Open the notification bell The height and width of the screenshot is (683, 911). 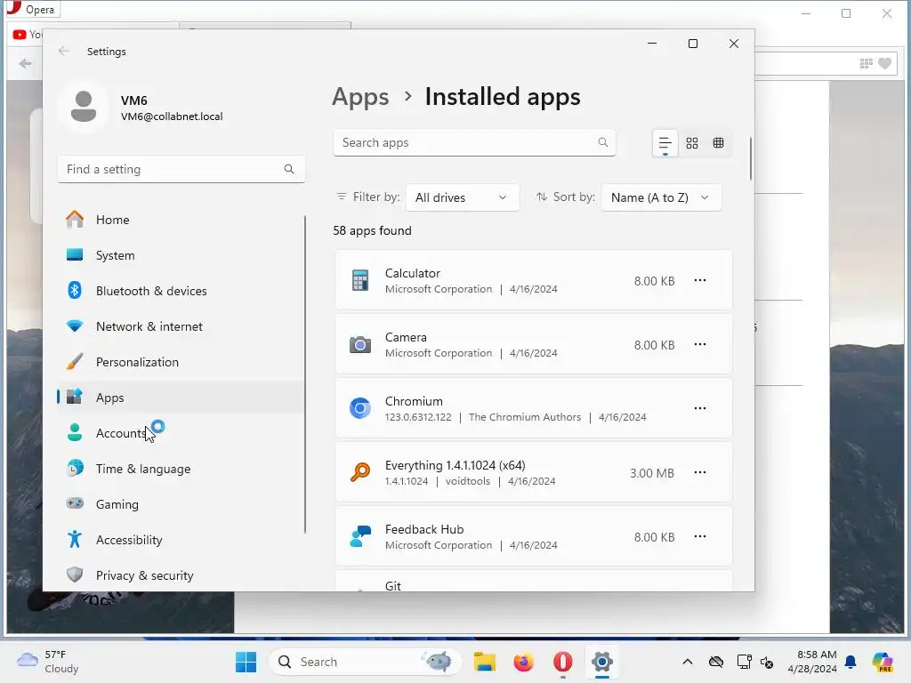pos(851,662)
